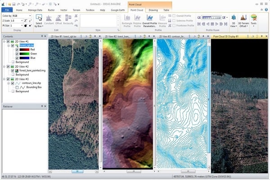Viewport: 270px width, 180px height.
Task: Enable the Bounding Box checkbox
Action: pos(17,87)
